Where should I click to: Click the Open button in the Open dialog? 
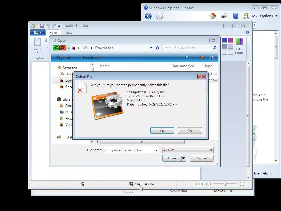pyautogui.click(x=172, y=158)
